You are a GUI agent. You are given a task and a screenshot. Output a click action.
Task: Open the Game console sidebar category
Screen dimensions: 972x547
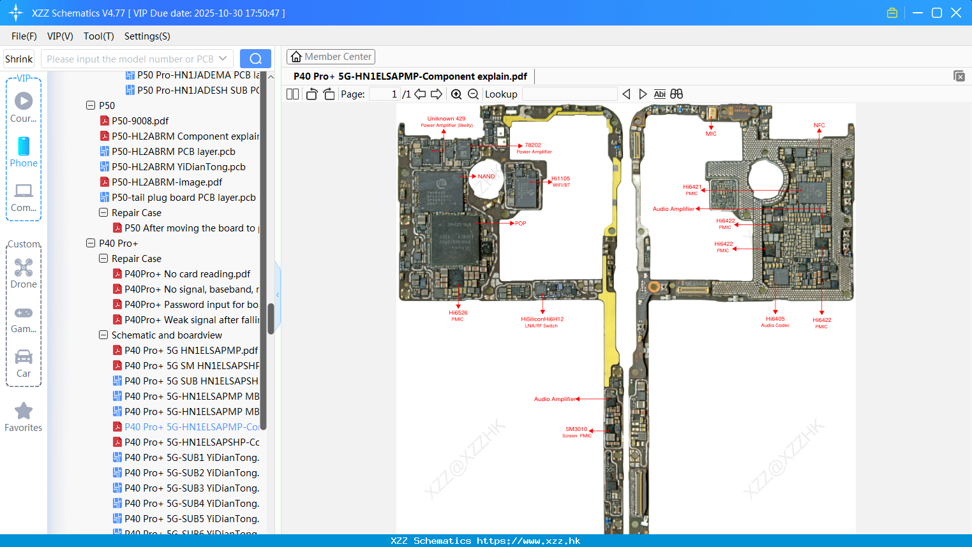(x=24, y=319)
